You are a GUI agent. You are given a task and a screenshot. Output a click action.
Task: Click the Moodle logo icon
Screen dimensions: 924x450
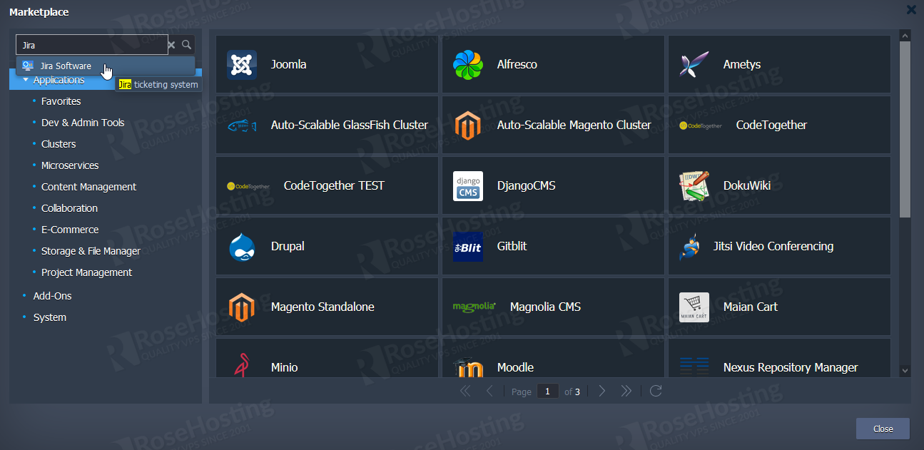pyautogui.click(x=468, y=366)
